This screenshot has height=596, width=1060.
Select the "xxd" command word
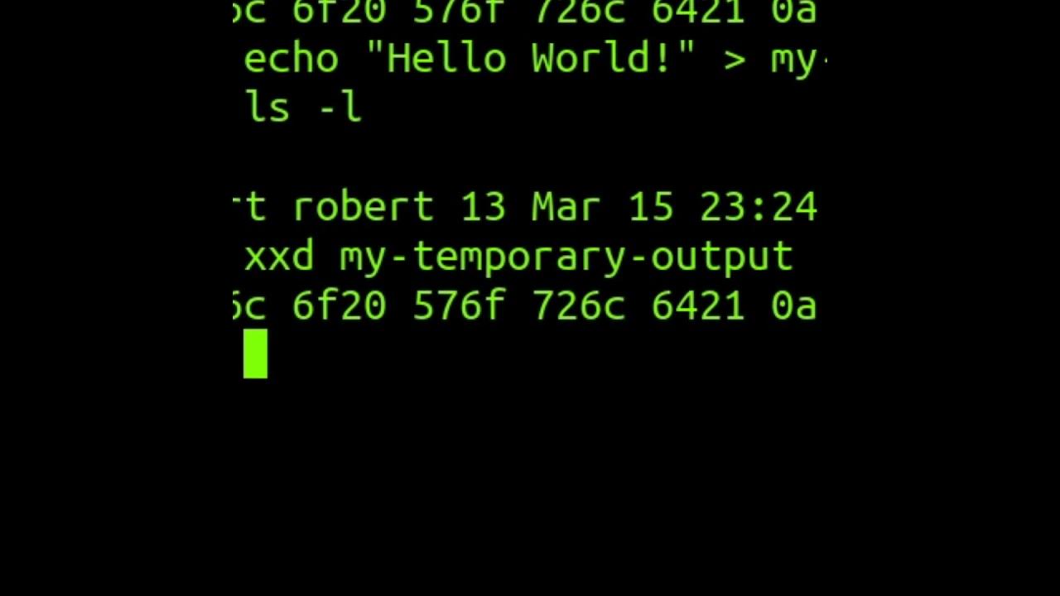pos(279,257)
